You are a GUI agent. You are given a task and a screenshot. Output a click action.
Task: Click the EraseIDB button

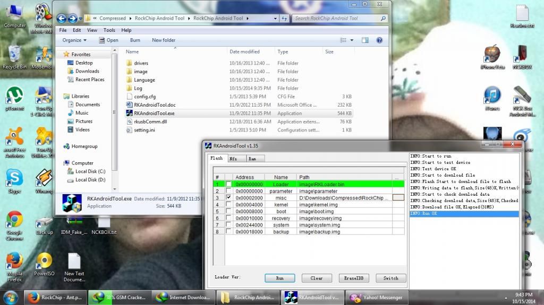[x=353, y=278]
